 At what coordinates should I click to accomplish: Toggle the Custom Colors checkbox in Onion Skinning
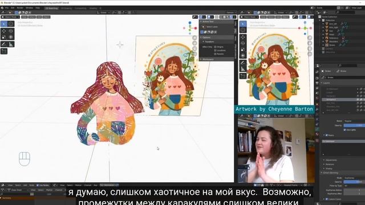[x=327, y=199]
